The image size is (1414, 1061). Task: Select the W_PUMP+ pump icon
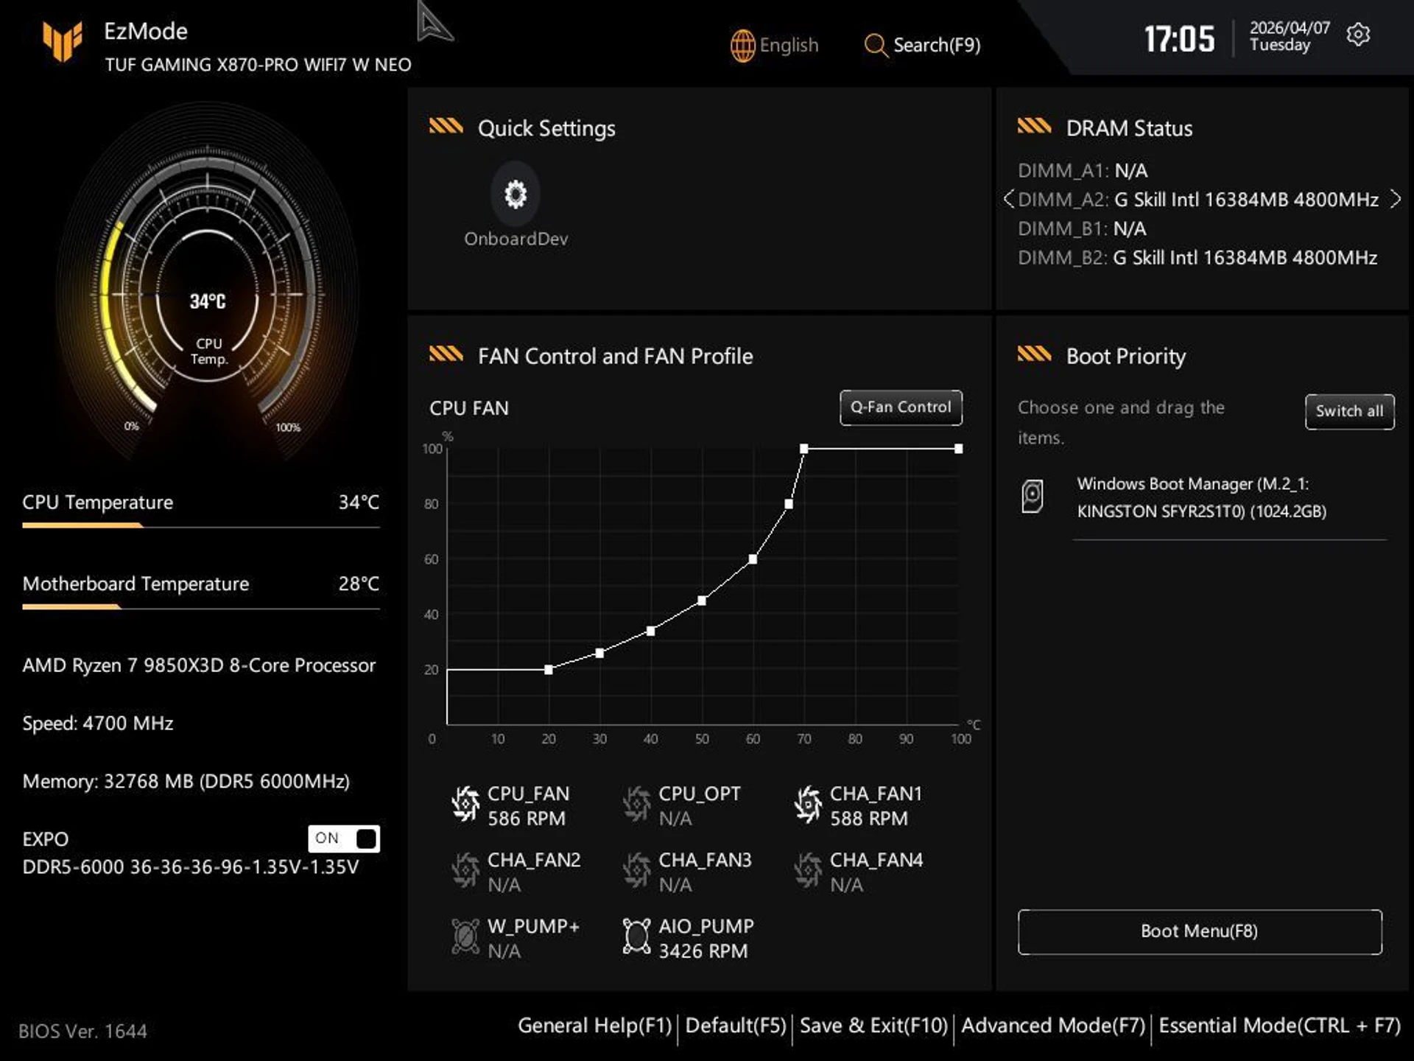coord(465,937)
